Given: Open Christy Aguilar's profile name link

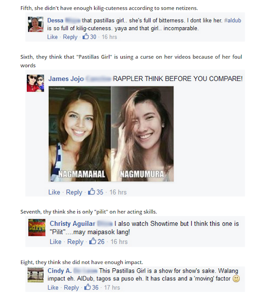Looking at the screenshot, I should 72,223.
